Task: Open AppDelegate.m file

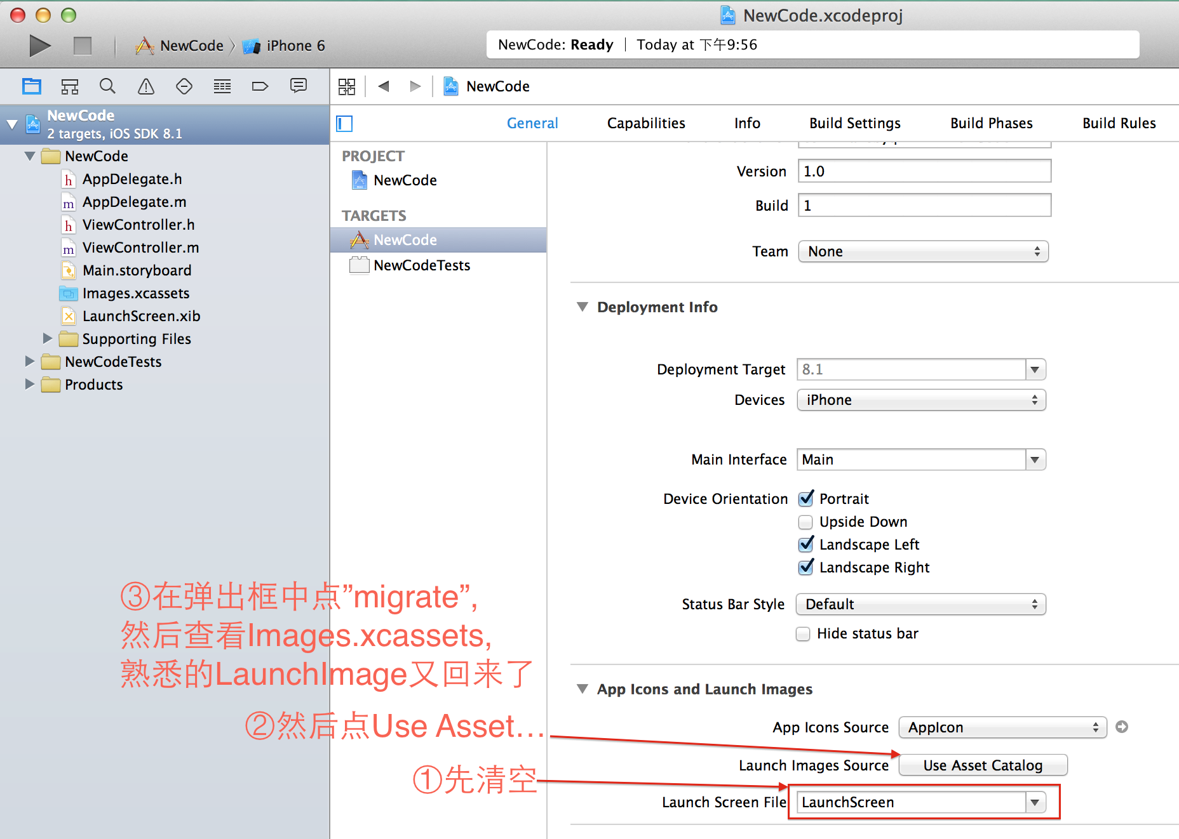Action: pyautogui.click(x=134, y=202)
